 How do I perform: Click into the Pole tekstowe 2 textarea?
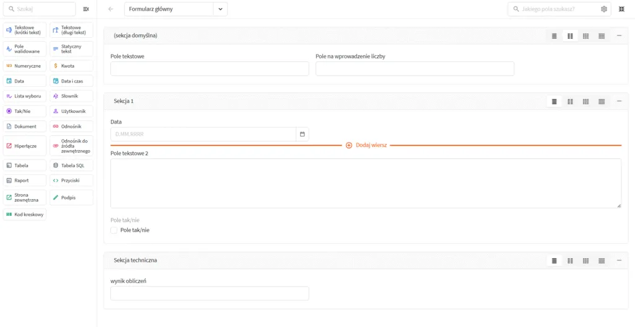click(366, 184)
